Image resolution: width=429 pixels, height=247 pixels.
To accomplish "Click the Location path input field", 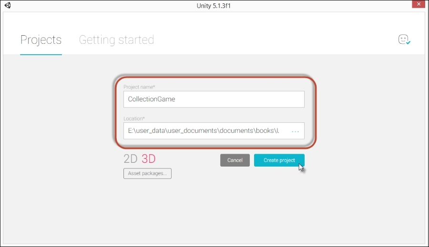I will tap(214, 131).
